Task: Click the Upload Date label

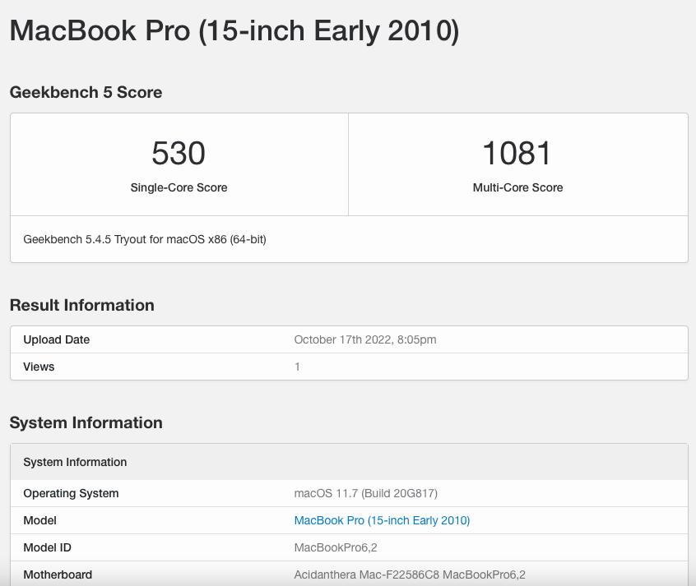Action: [x=57, y=339]
